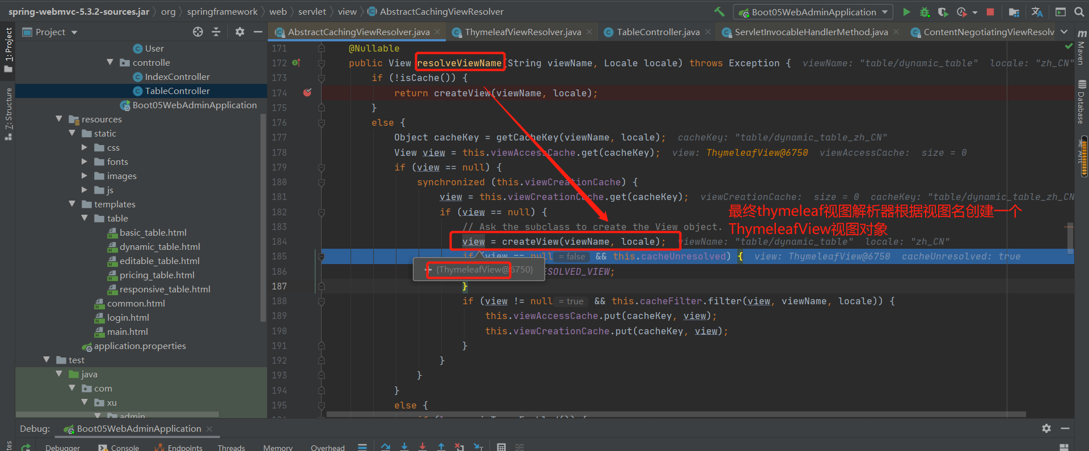Open Evaluate Expression calculator icon
The image size is (1089, 451).
pos(501,447)
